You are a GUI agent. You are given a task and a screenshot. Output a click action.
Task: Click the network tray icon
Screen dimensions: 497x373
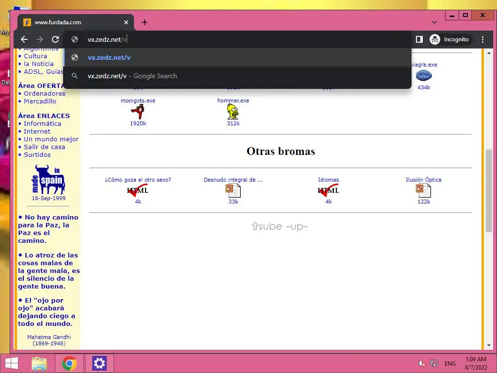(433, 363)
